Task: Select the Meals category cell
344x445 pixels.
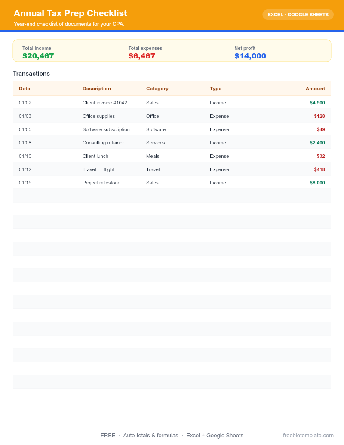Action: click(x=153, y=156)
